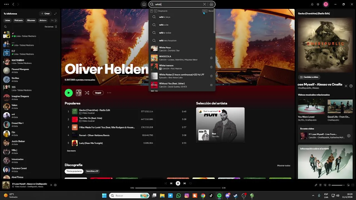The image size is (356, 200).
Task: Open the pink user profile avatar
Action: tap(326, 4)
